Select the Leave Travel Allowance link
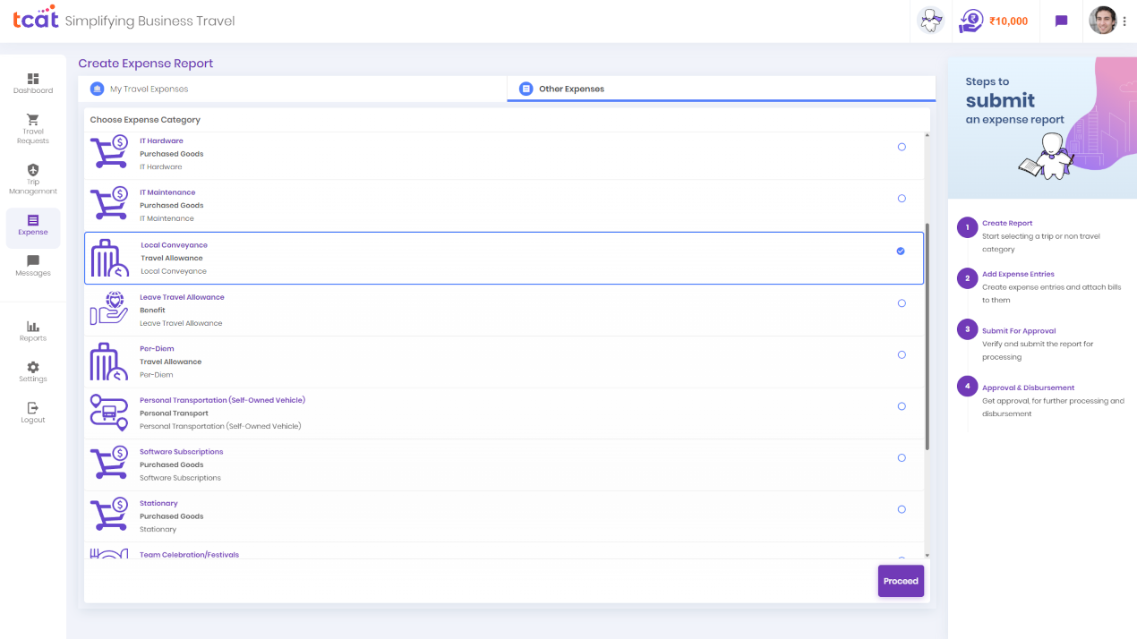The image size is (1137, 639). point(182,296)
